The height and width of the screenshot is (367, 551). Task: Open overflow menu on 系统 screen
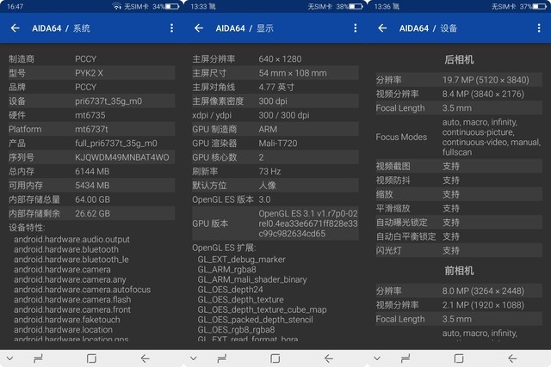click(171, 28)
